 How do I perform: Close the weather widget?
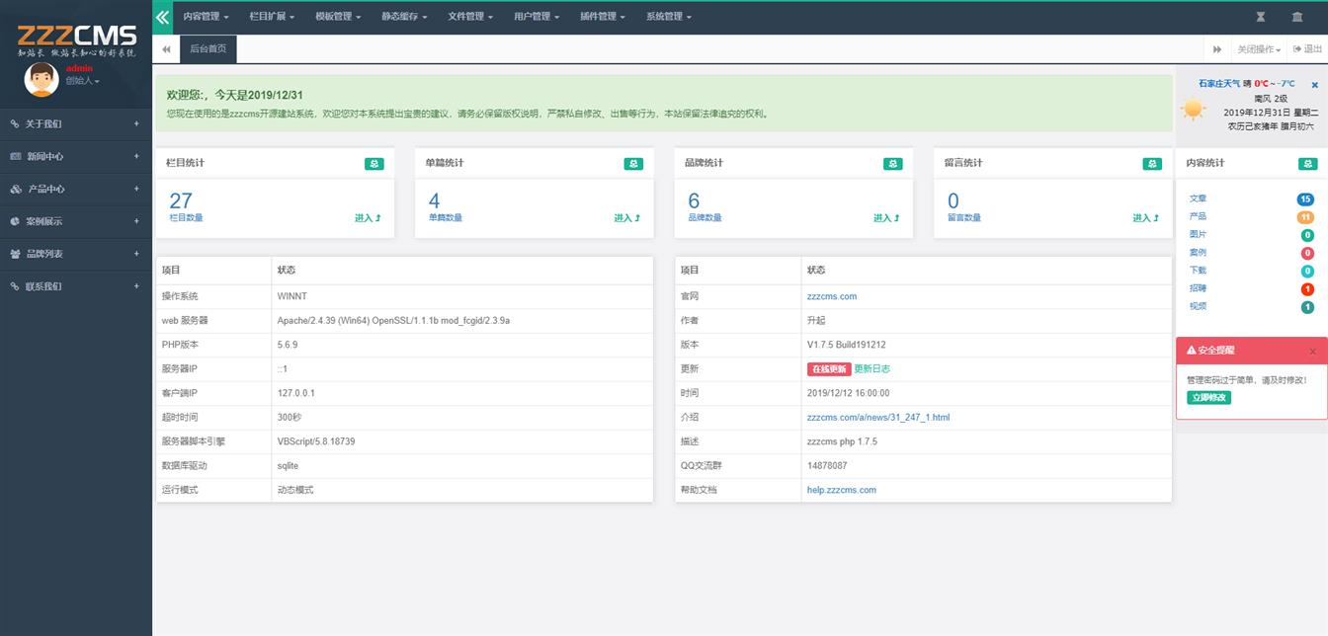tap(1314, 85)
